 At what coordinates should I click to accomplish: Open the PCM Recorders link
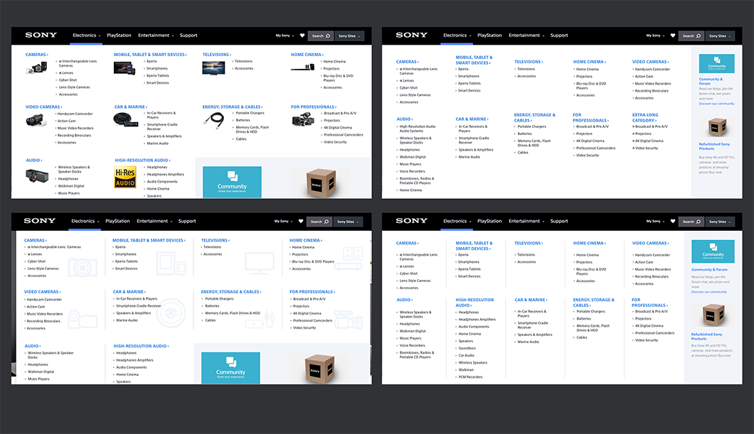click(x=471, y=377)
